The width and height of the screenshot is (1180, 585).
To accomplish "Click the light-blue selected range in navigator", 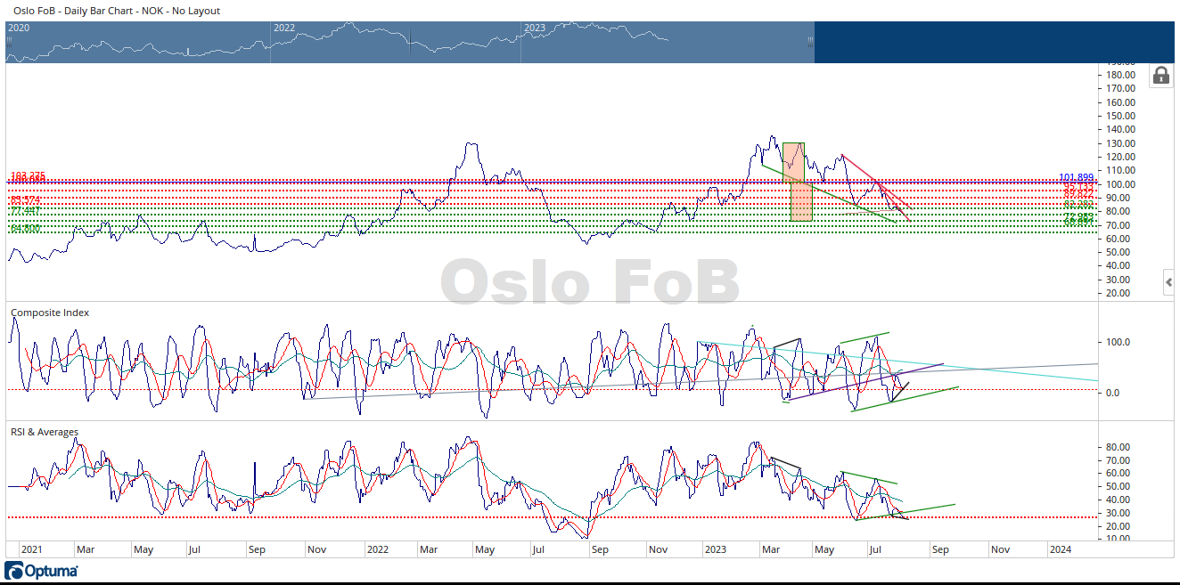I will point(410,42).
